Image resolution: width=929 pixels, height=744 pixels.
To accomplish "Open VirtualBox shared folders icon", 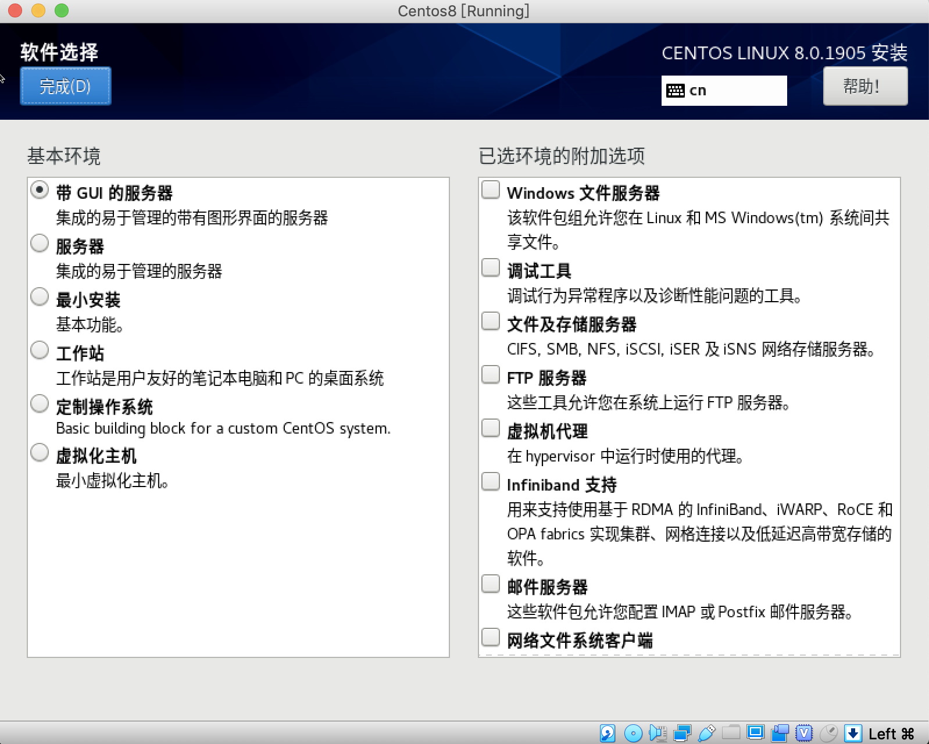I will coord(731,732).
